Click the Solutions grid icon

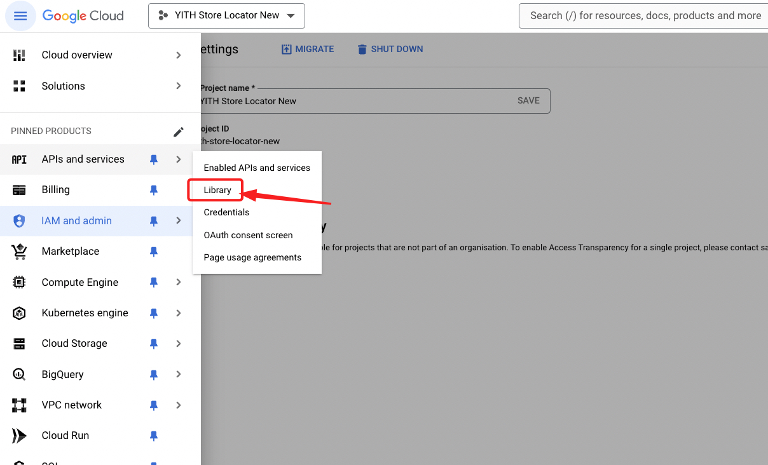(19, 86)
